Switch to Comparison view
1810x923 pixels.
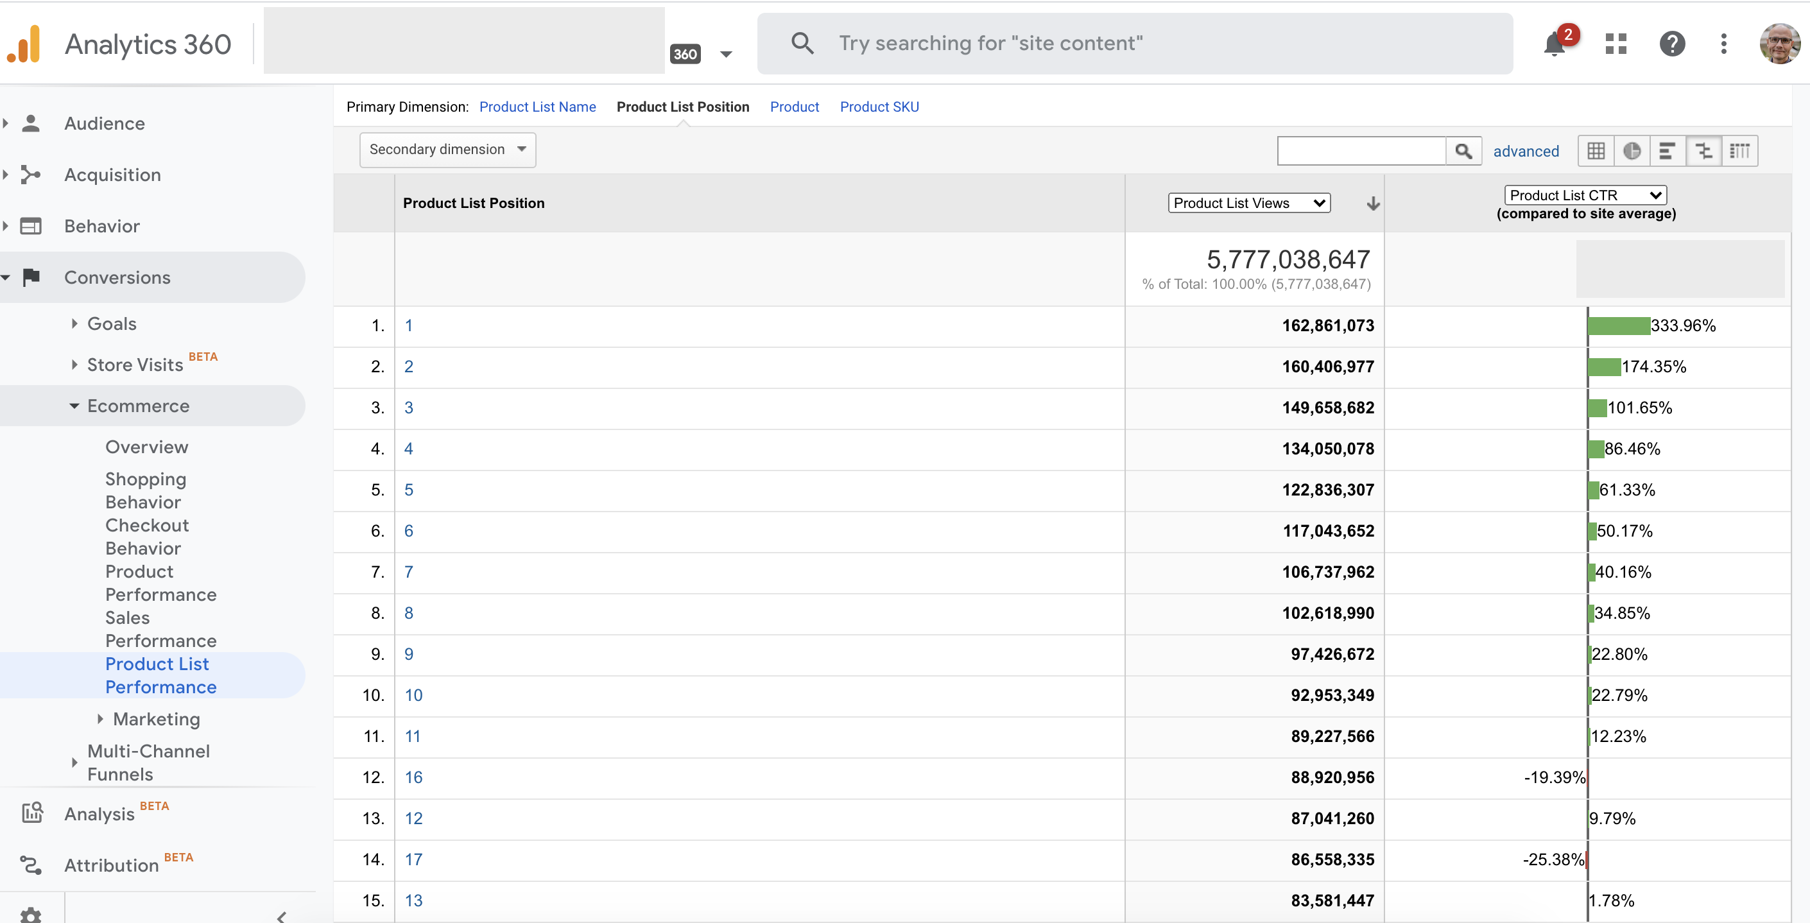1703,151
